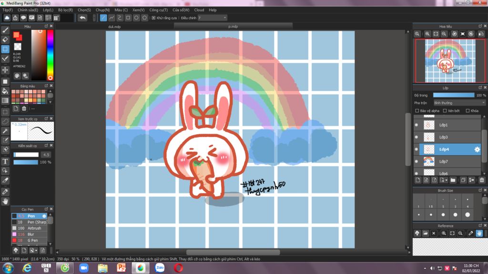Click the brush size value field 4.5
The image size is (488, 274).
(46, 155)
